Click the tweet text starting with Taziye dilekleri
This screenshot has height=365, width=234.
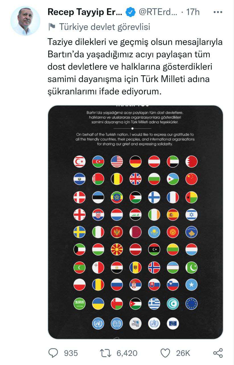[135, 67]
